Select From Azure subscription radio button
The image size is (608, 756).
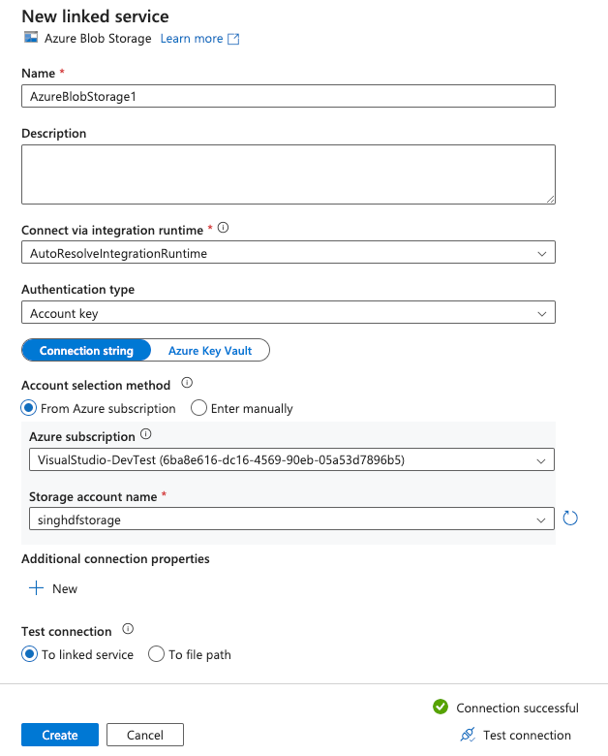[x=30, y=408]
